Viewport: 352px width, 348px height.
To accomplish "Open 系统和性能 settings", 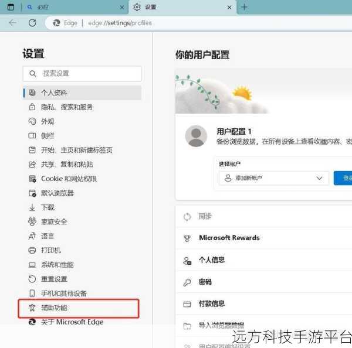I will (x=82, y=265).
